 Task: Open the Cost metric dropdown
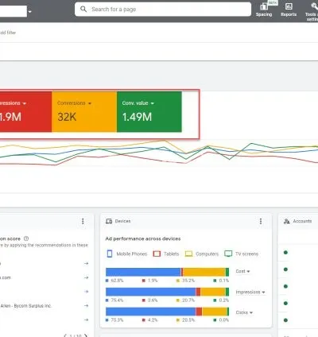tap(242, 271)
